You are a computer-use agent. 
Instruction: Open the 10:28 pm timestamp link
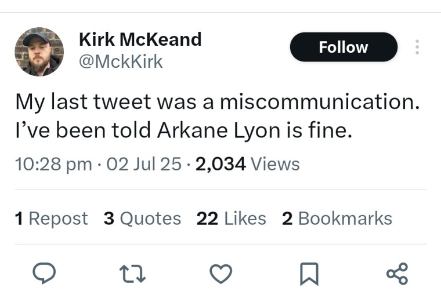point(53,164)
